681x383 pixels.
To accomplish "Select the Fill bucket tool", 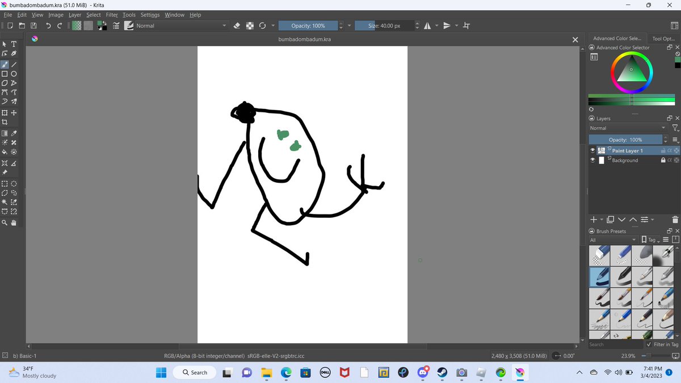I will 5,152.
